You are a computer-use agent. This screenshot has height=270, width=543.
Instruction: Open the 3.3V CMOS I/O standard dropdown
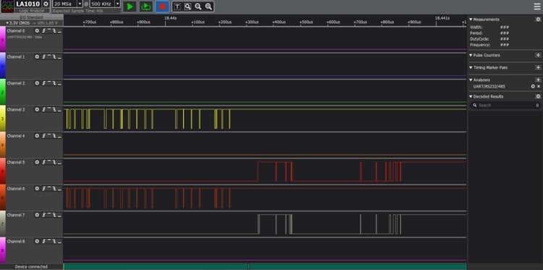32,23
